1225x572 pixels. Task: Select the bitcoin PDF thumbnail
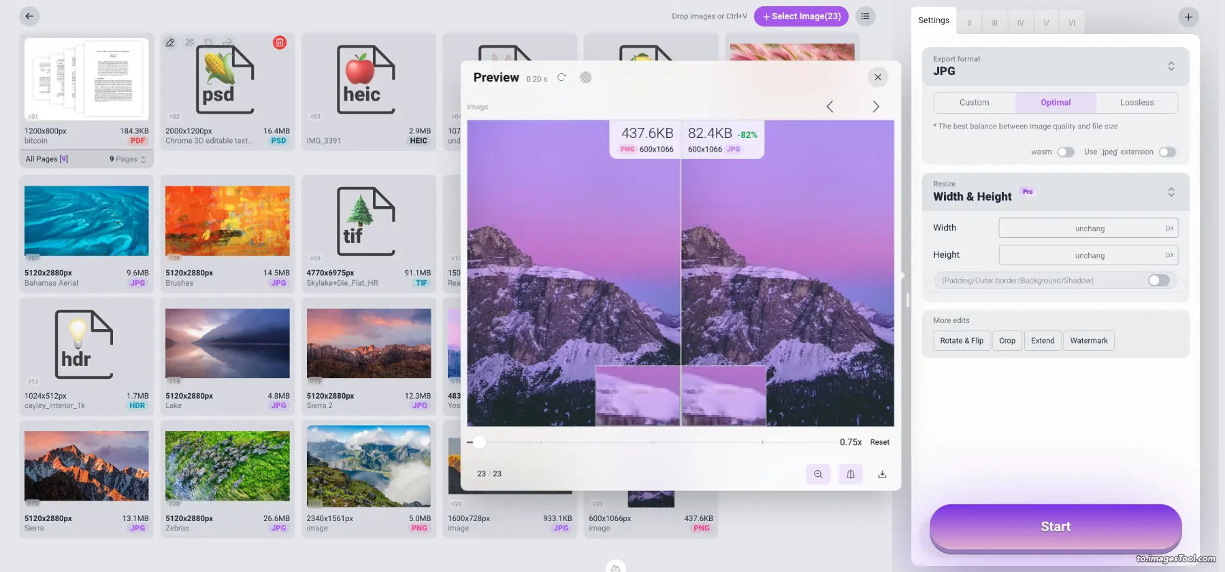point(86,79)
